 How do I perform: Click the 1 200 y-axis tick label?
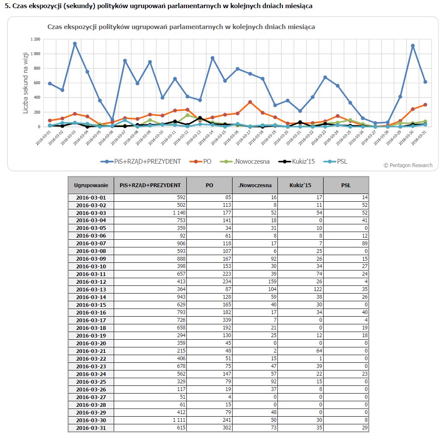click(x=35, y=39)
